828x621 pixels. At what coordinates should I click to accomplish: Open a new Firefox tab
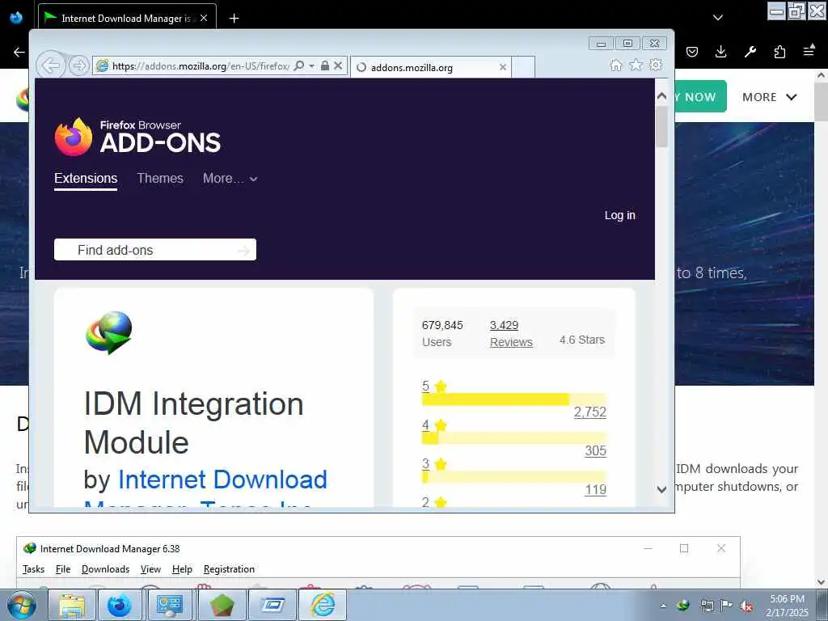[234, 19]
